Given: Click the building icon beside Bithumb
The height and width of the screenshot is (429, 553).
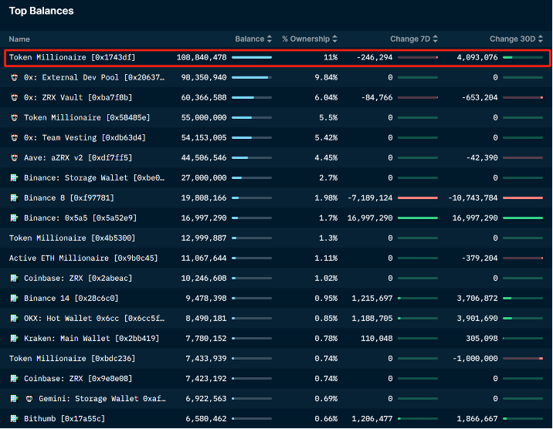Looking at the screenshot, I should tap(14, 419).
